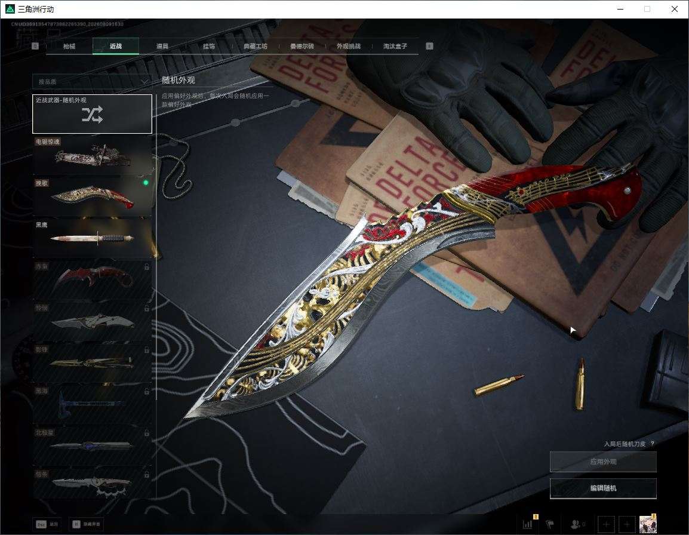Click lock icon on 影锋 skin

(x=147, y=350)
